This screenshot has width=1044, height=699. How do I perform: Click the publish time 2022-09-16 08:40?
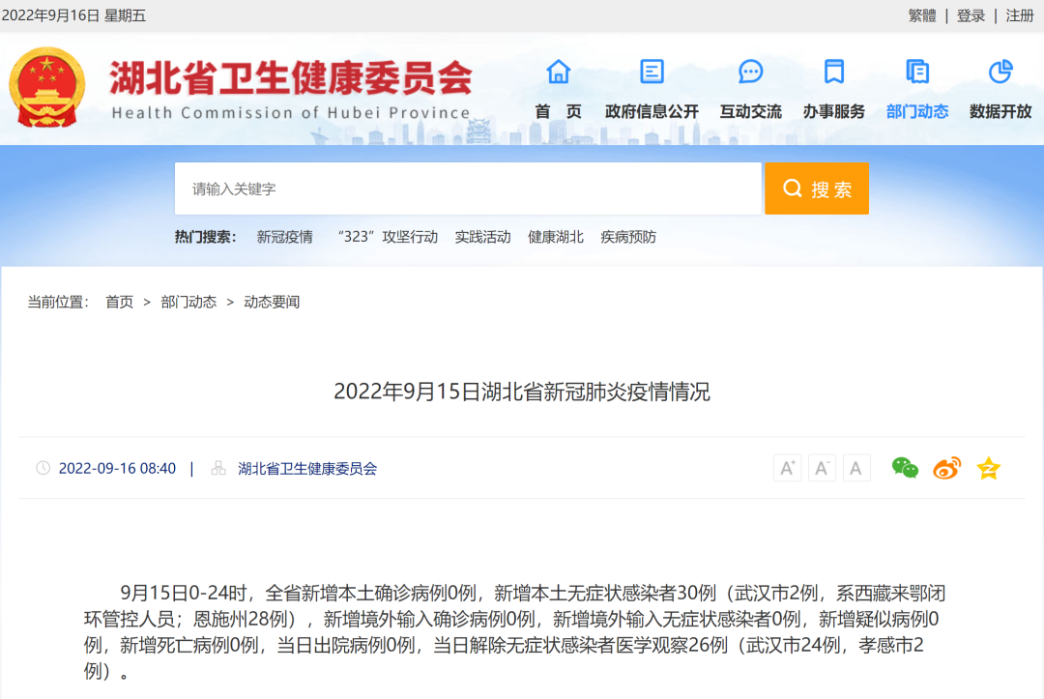tap(117, 469)
